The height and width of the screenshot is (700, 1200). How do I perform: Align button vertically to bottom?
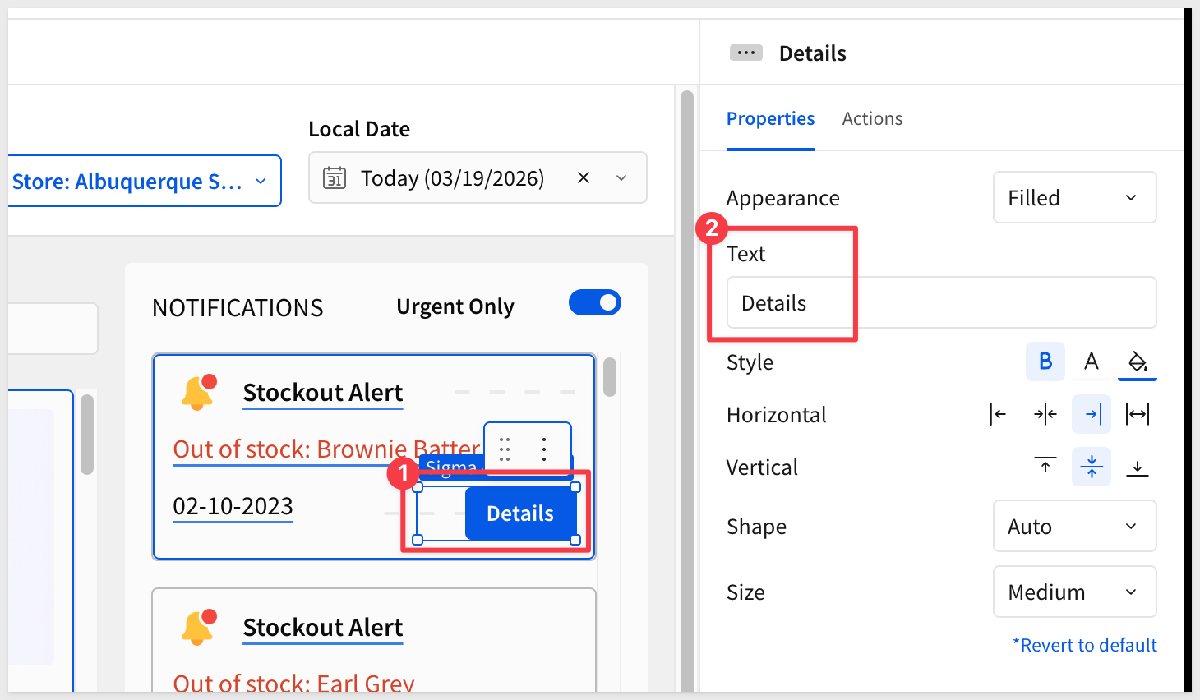(x=1137, y=467)
